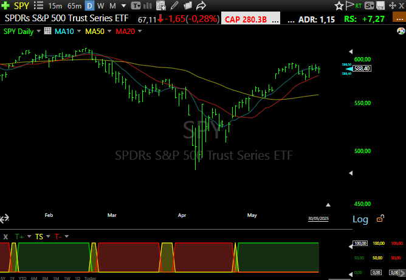
Task: Click the small upward triangle above date
Action: (x=328, y=205)
